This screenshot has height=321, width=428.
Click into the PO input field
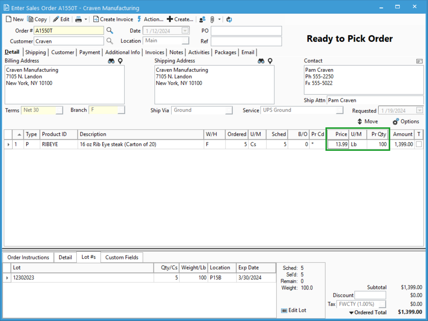tap(246, 31)
